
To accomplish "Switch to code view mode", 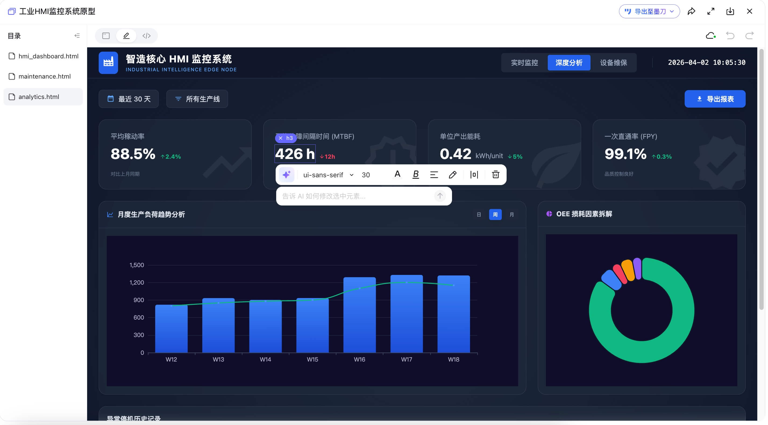I will point(146,36).
